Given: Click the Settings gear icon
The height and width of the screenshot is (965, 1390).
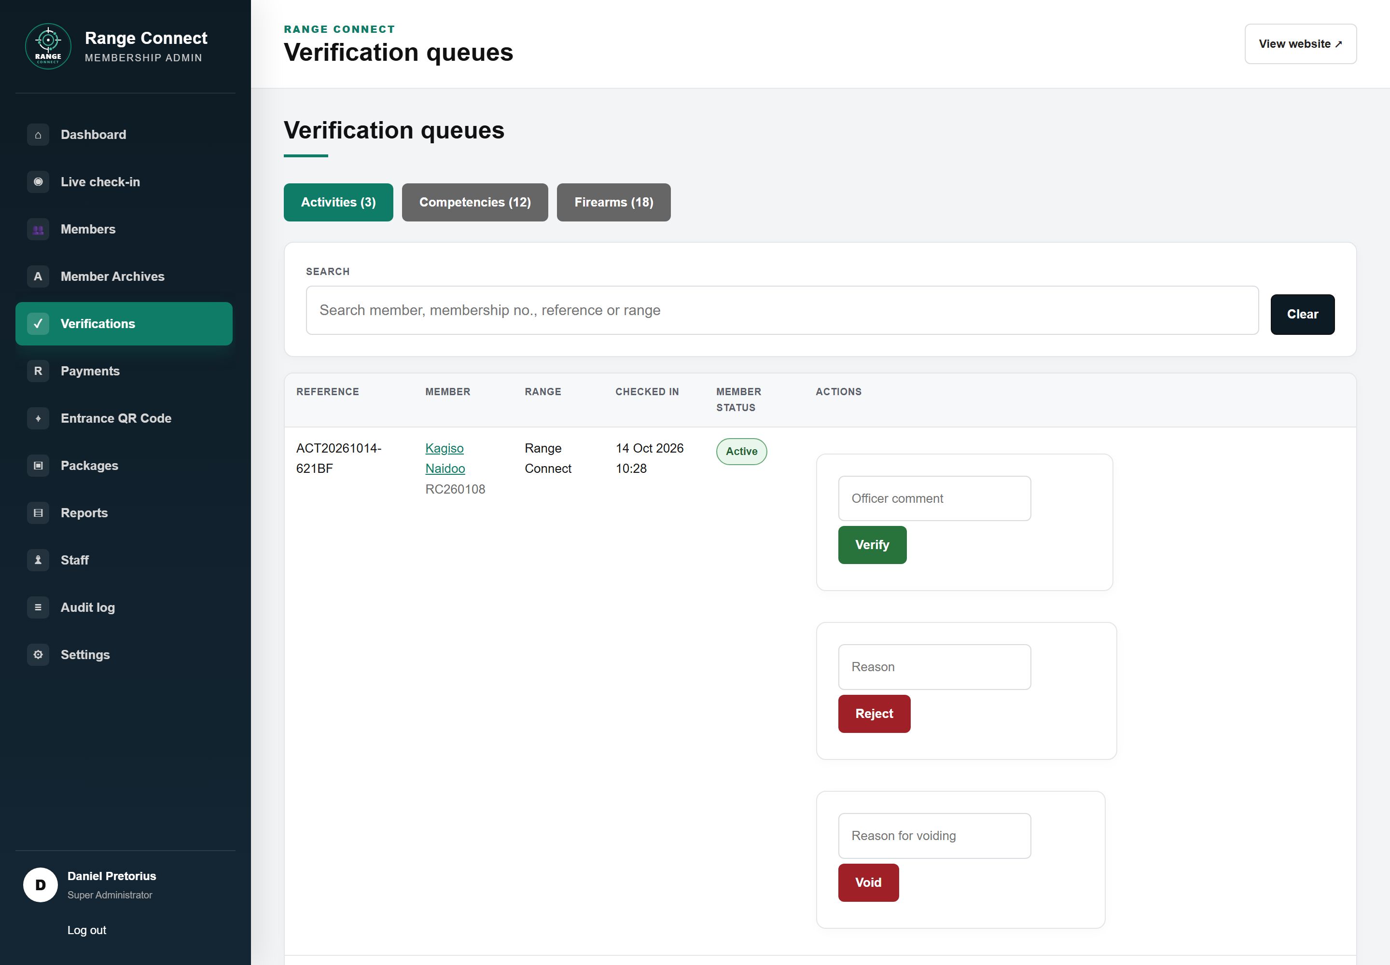Looking at the screenshot, I should [38, 654].
